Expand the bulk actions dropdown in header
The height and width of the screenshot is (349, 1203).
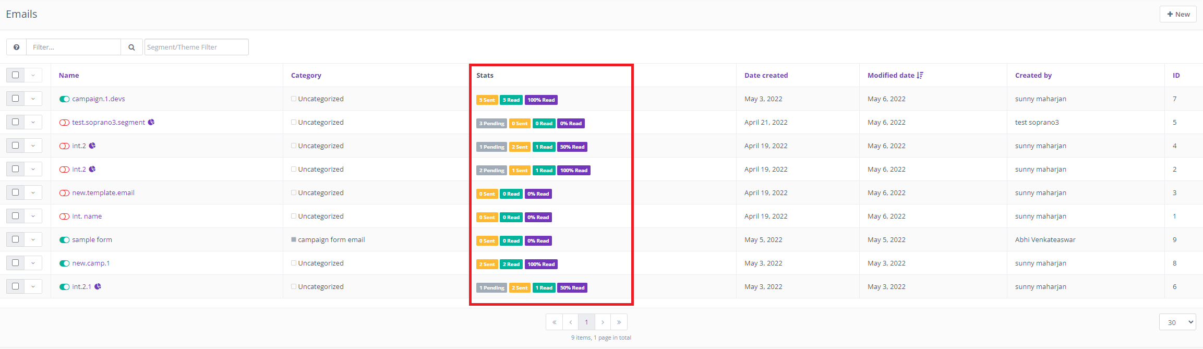click(33, 75)
